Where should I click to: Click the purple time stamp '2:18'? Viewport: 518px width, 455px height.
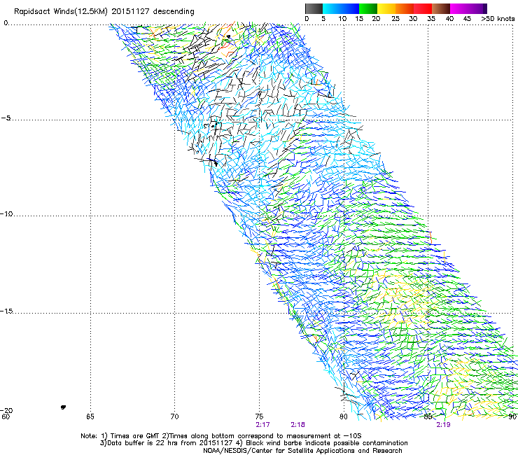(297, 425)
